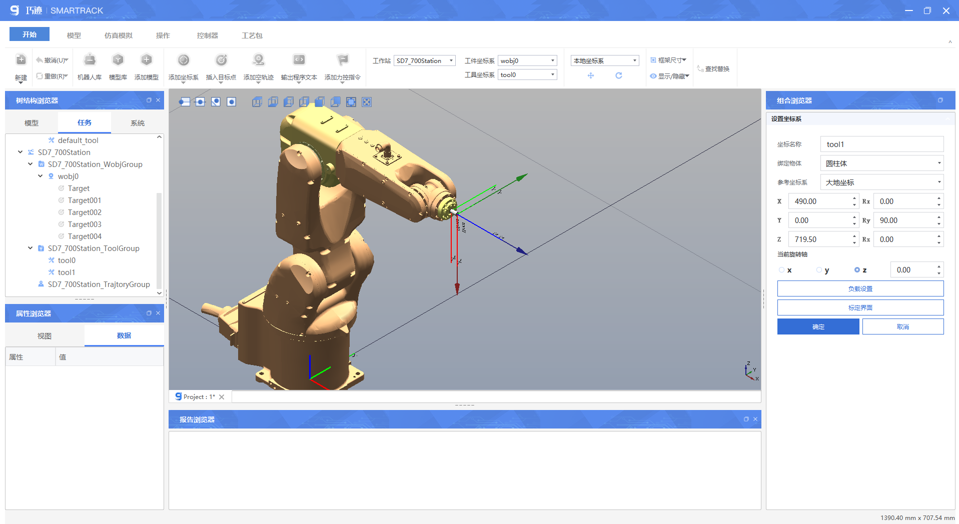Click the 撤消(U) undo button
This screenshot has height=524, width=959.
click(52, 60)
